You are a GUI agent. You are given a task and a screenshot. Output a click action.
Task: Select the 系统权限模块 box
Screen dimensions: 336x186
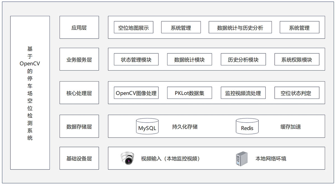click(x=297, y=59)
